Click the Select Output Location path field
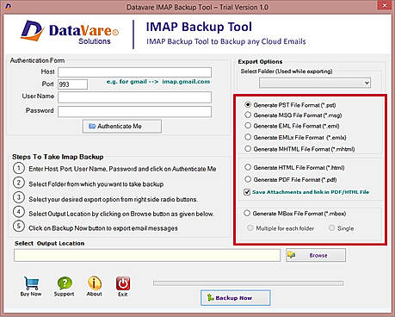This screenshot has height=317, width=395. [x=147, y=255]
